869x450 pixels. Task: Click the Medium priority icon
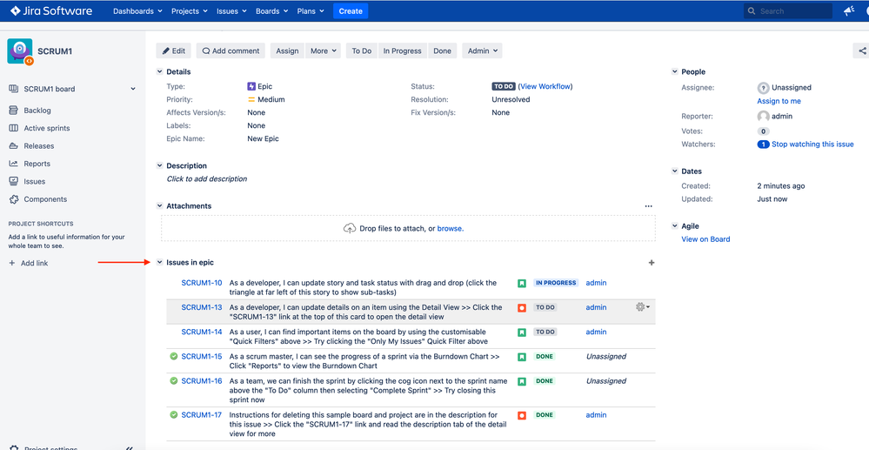click(x=251, y=100)
